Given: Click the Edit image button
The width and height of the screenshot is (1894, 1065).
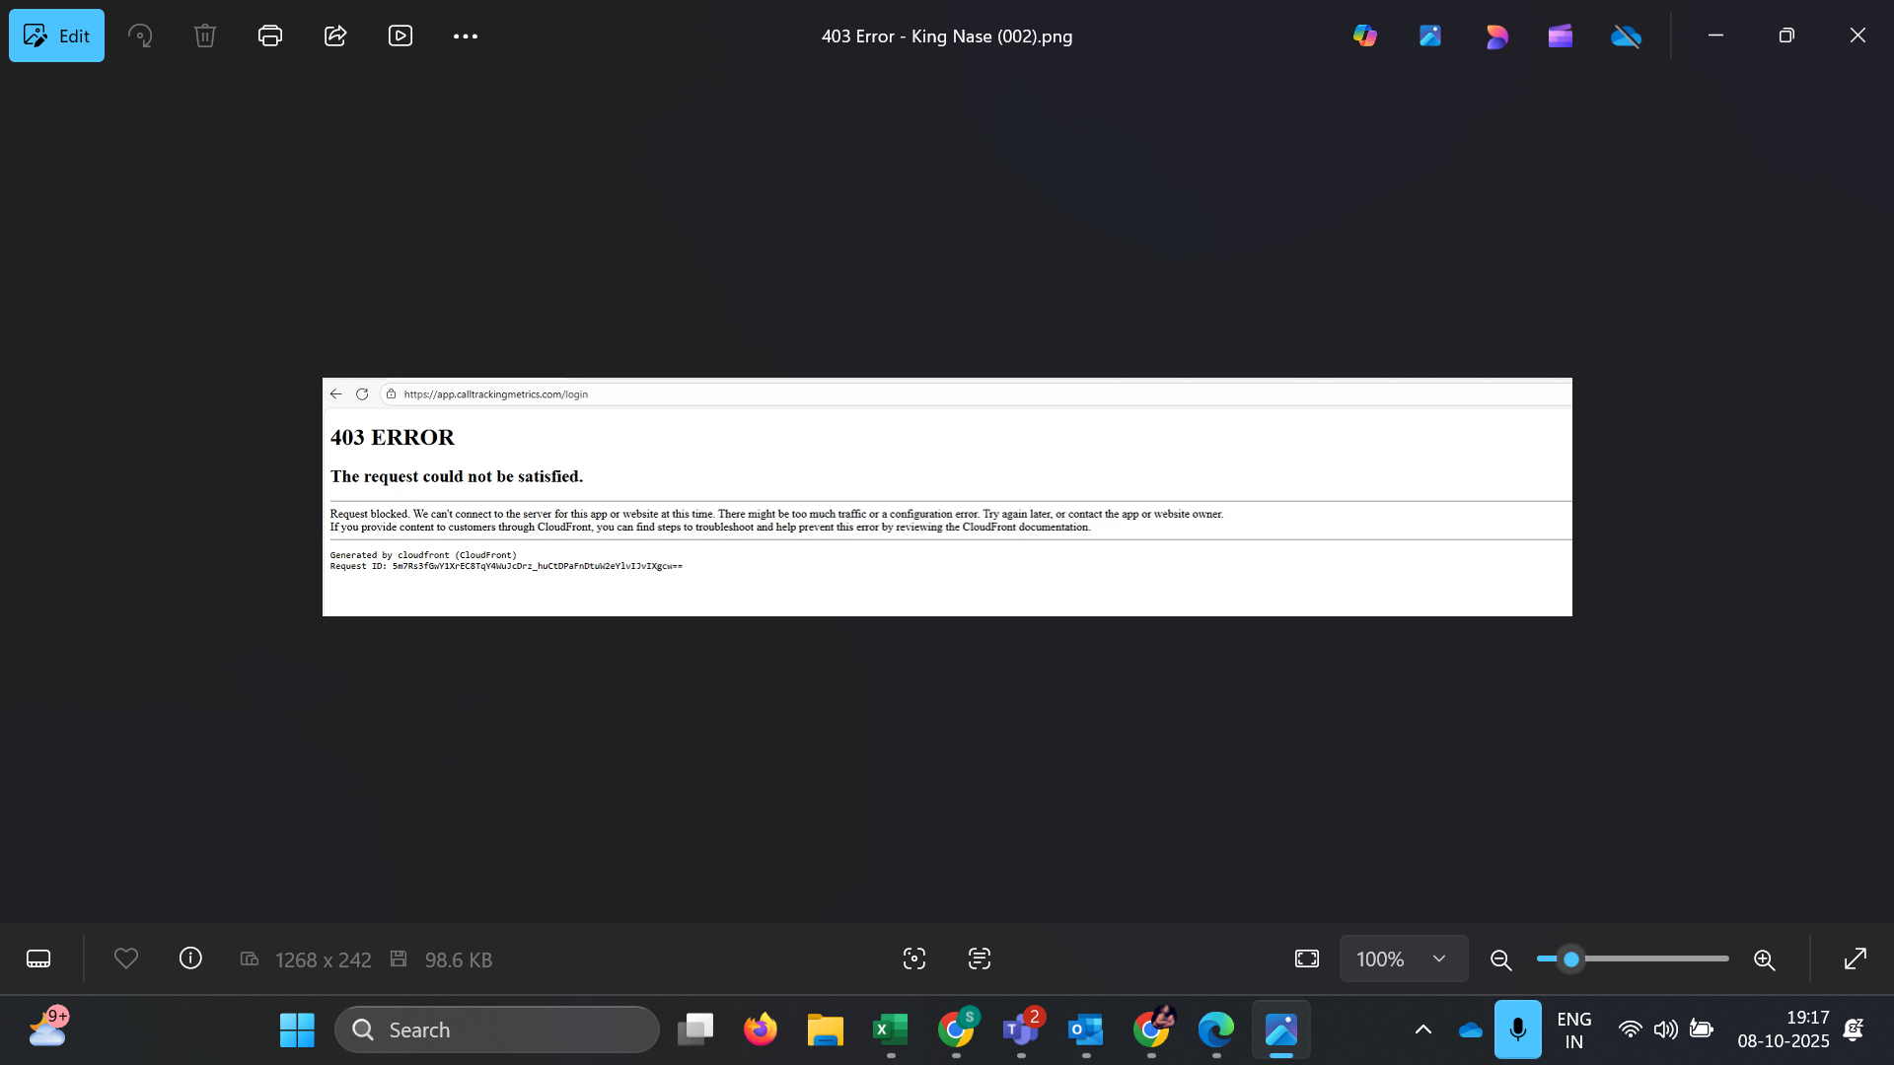Looking at the screenshot, I should pos(56,35).
